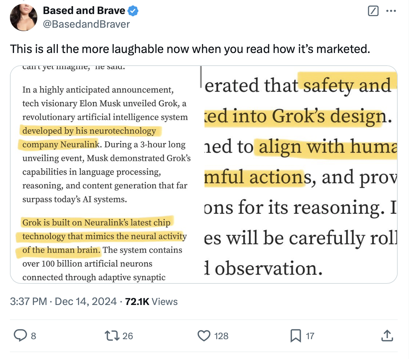The width and height of the screenshot is (409, 359).
Task: Click the share upload icon
Action: (387, 336)
